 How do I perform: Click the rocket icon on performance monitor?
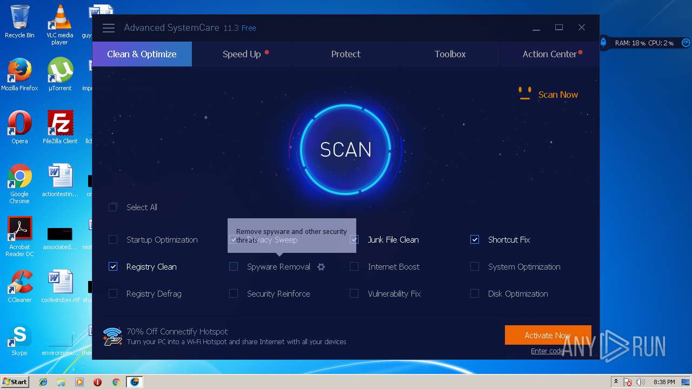[x=604, y=42]
